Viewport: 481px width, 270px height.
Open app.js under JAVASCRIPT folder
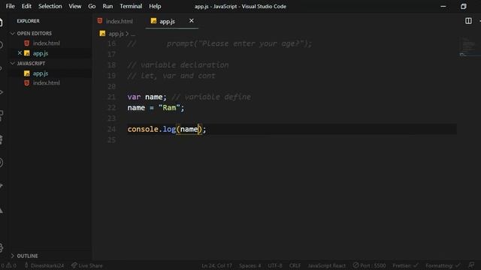click(41, 73)
